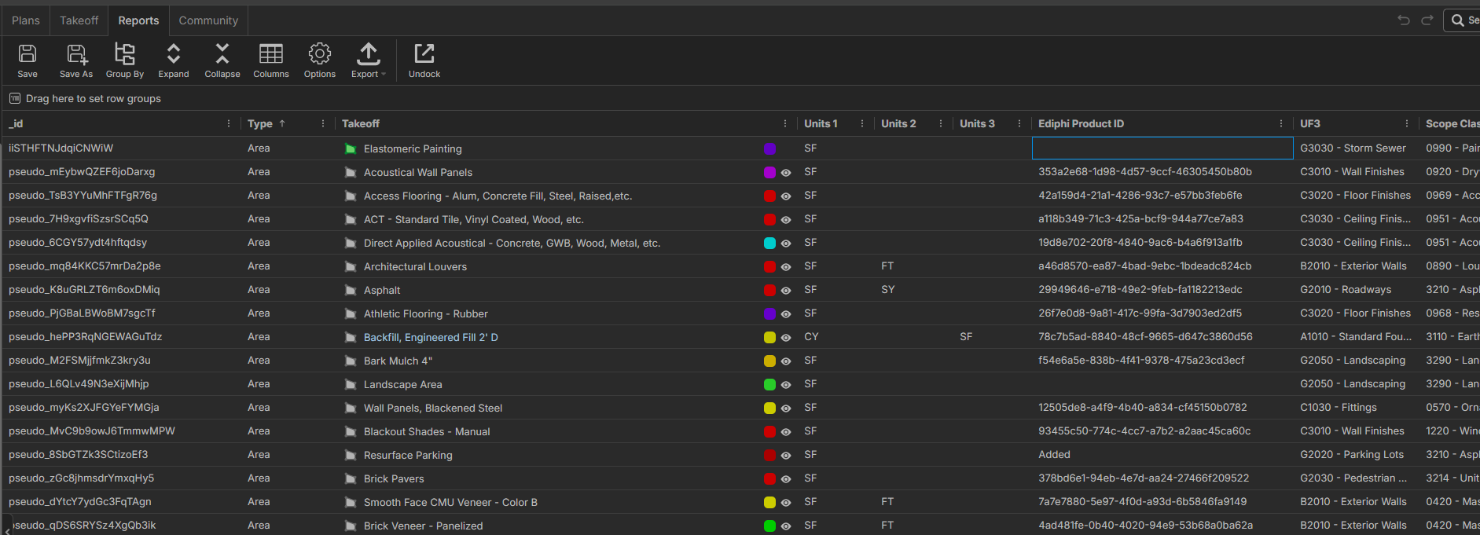Image resolution: width=1480 pixels, height=535 pixels.
Task: Switch to the Community tab
Action: click(208, 20)
